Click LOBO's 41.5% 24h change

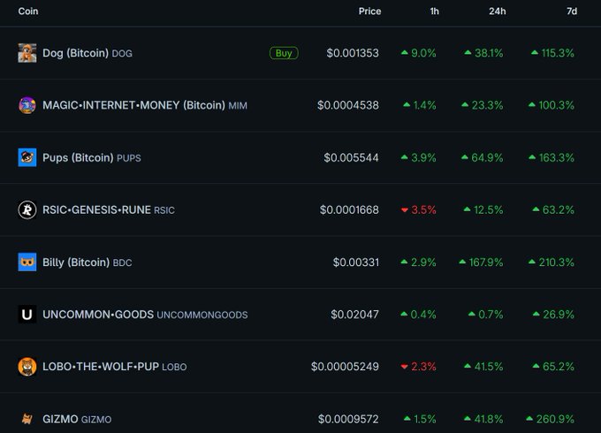483,367
